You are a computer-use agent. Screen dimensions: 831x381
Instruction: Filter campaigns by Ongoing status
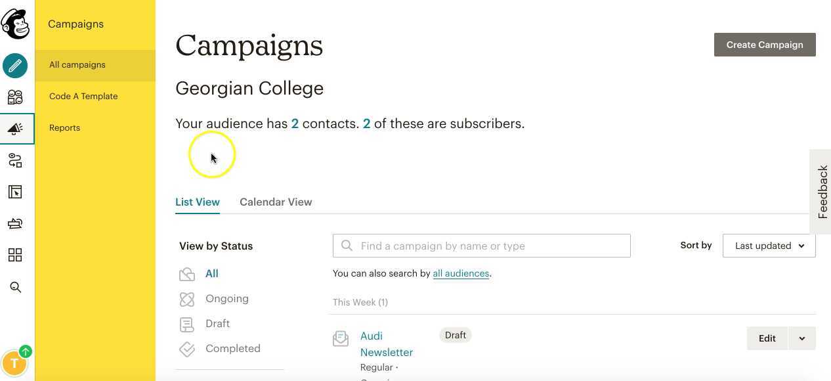click(x=227, y=298)
